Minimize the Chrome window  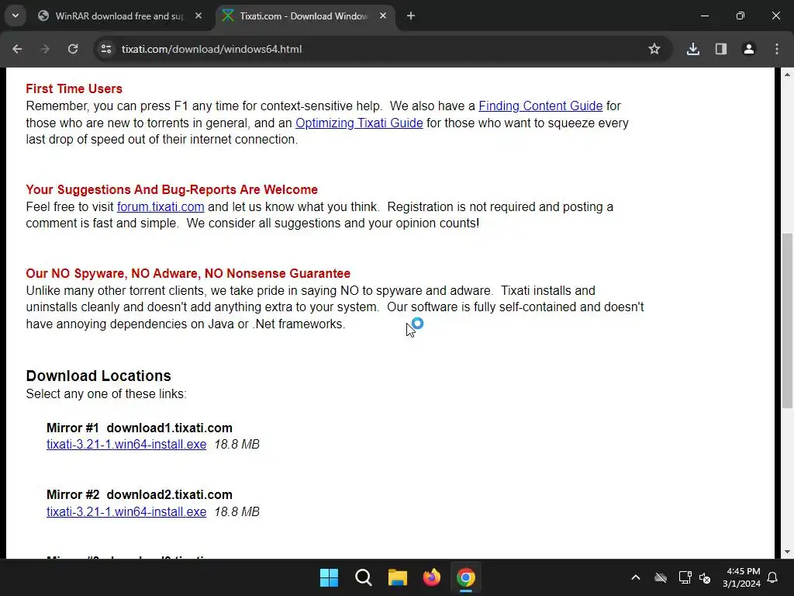click(704, 16)
